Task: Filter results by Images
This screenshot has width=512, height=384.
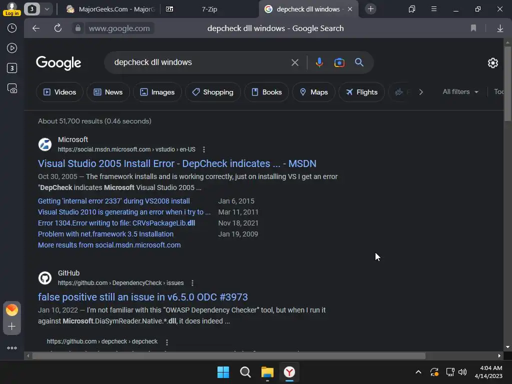Action: coord(157,92)
